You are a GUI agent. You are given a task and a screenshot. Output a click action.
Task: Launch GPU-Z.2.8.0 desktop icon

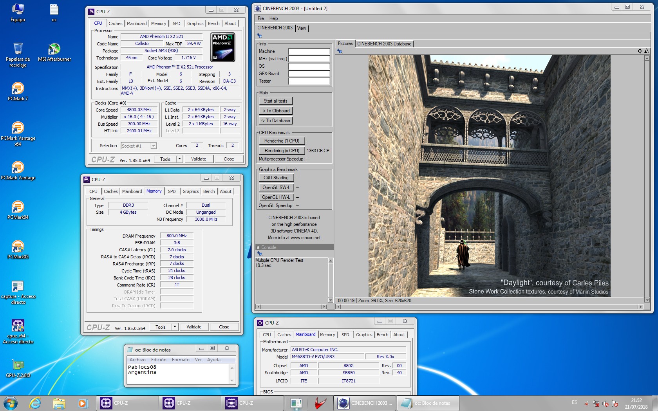click(x=18, y=368)
